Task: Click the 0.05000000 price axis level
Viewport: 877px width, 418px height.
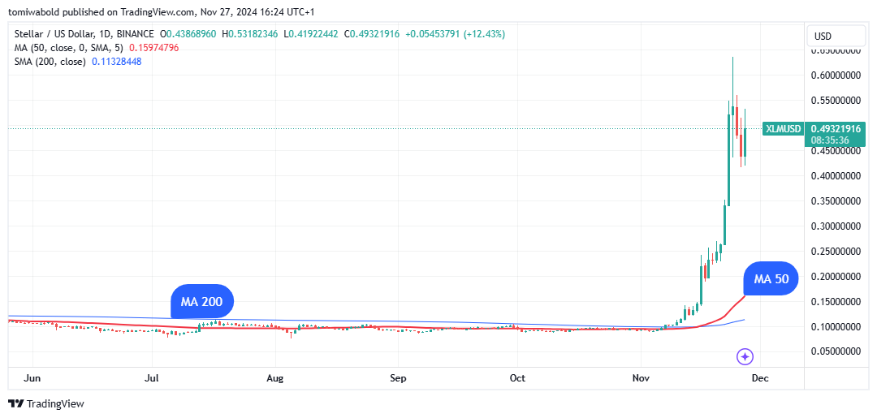Action: click(835, 351)
